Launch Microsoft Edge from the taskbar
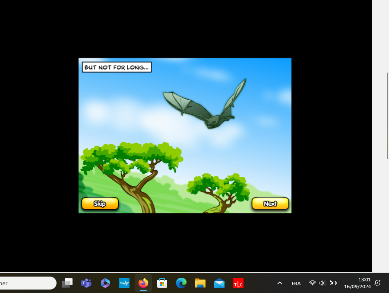 (x=181, y=283)
